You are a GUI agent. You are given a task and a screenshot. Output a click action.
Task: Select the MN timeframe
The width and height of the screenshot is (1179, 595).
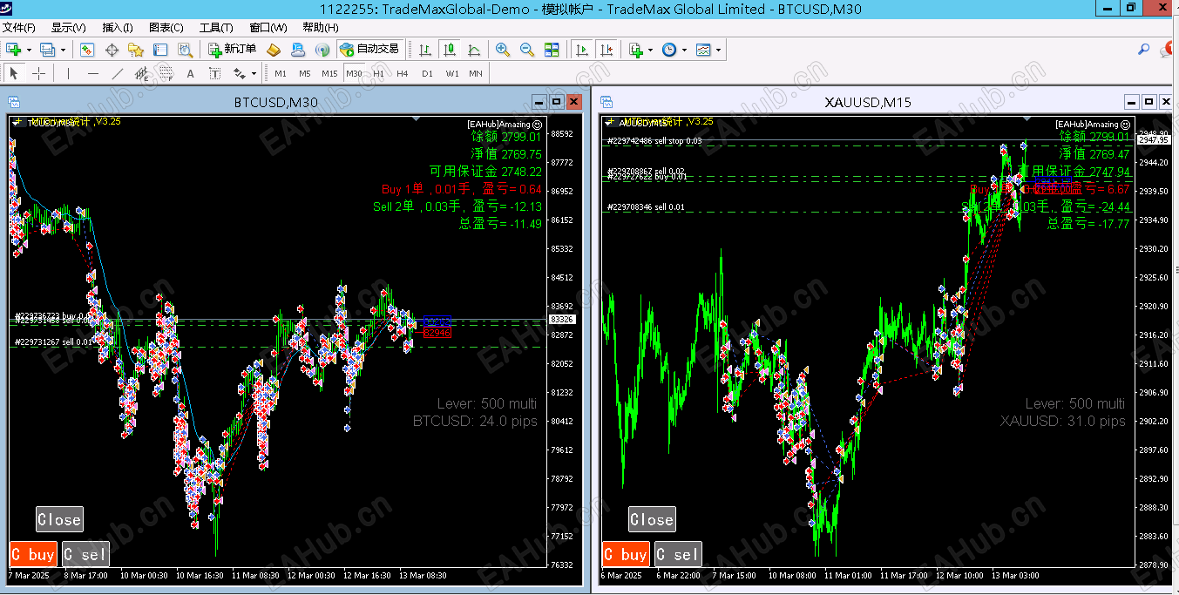[x=476, y=73]
